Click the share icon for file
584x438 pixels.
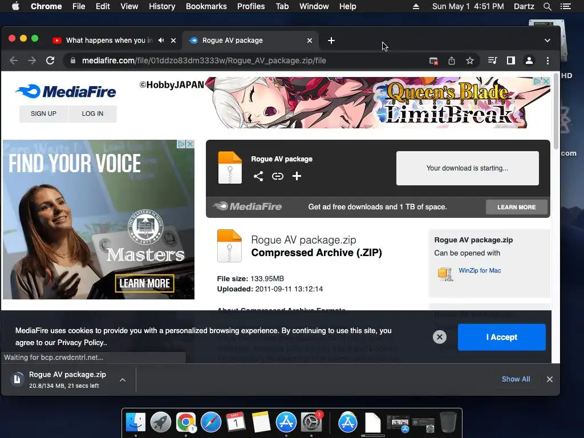(x=258, y=176)
